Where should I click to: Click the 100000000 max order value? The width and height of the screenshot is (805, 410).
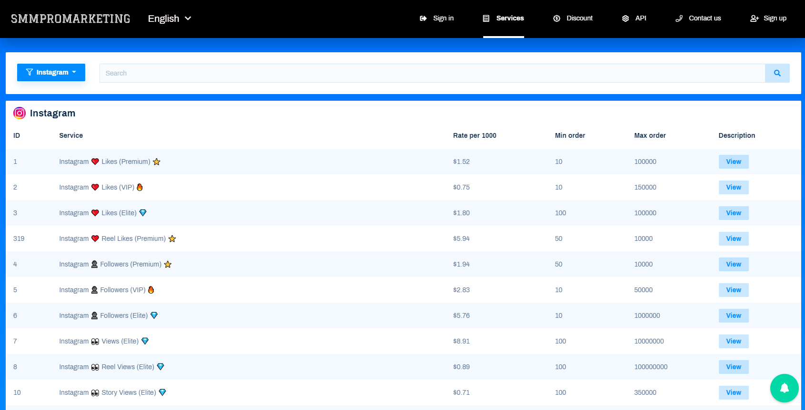click(x=651, y=367)
